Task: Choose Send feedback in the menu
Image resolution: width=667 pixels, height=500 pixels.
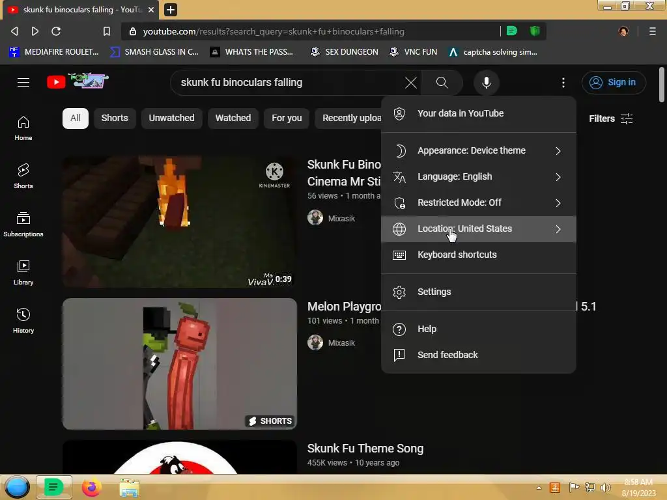Action: [479, 355]
